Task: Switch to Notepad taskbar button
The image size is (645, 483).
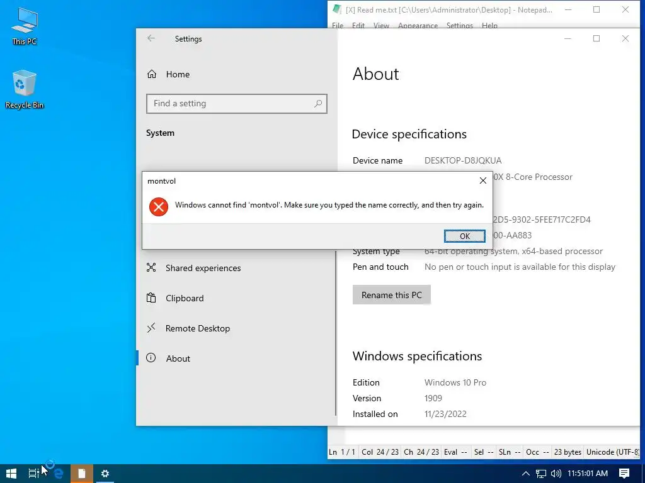Action: 81,474
